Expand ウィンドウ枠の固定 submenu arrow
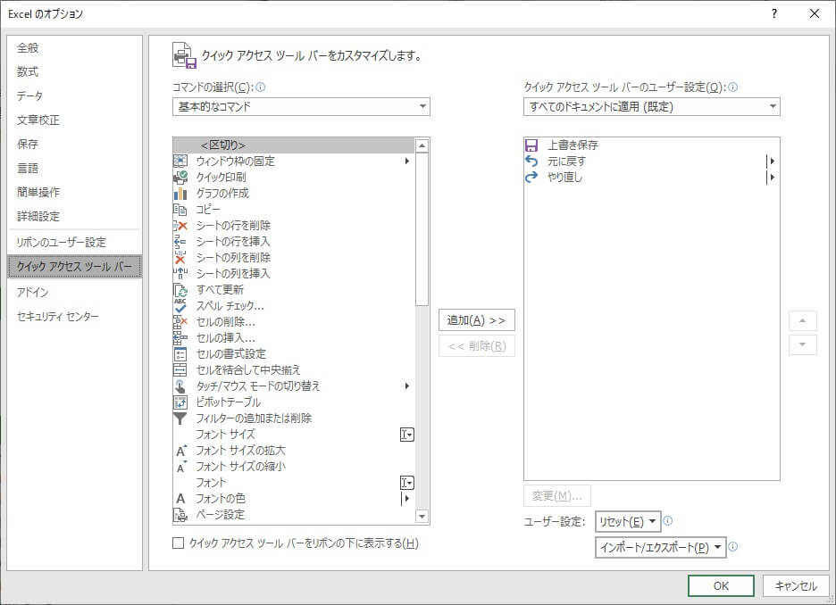Viewport: 836px width, 605px height. click(x=406, y=161)
